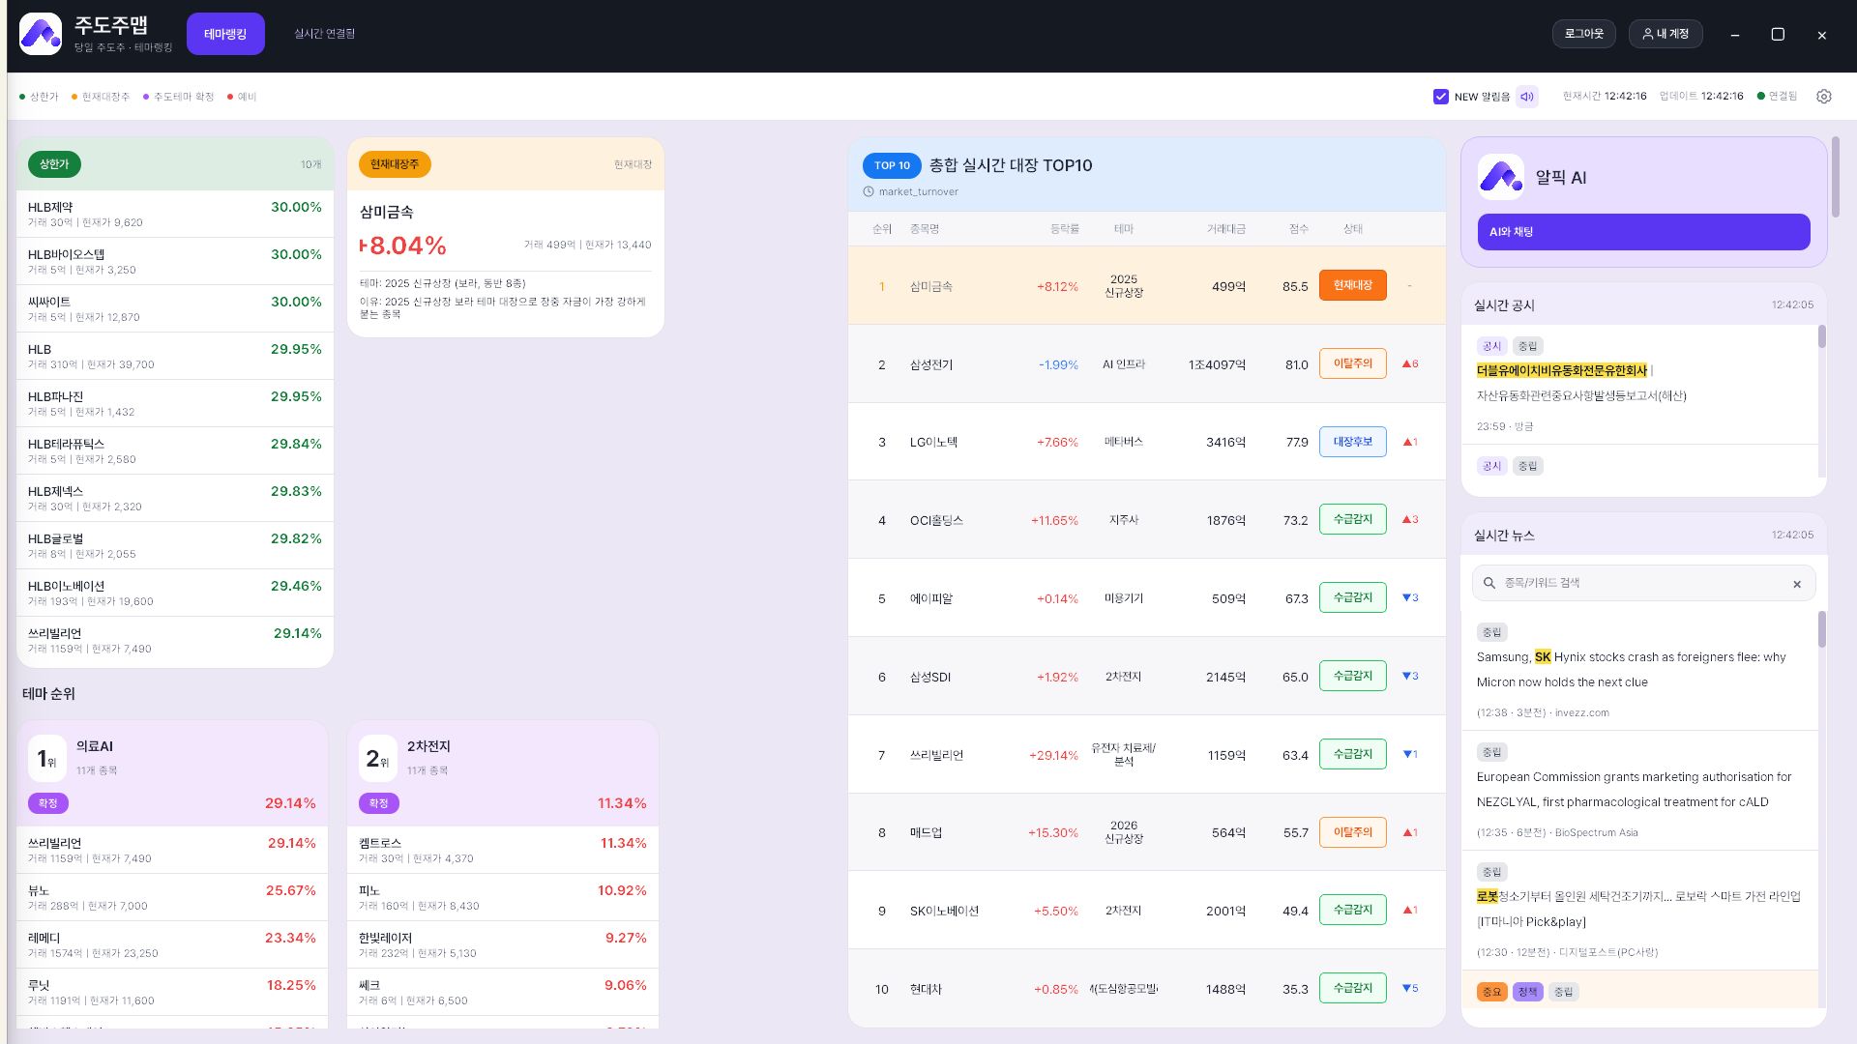Viewport: 1857px width, 1044px height.
Task: Click the user icon in 내 계정
Action: point(1647,34)
